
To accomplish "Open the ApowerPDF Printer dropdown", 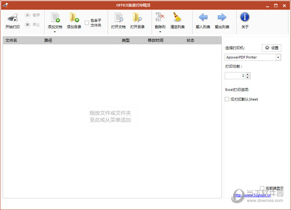I will (278, 57).
